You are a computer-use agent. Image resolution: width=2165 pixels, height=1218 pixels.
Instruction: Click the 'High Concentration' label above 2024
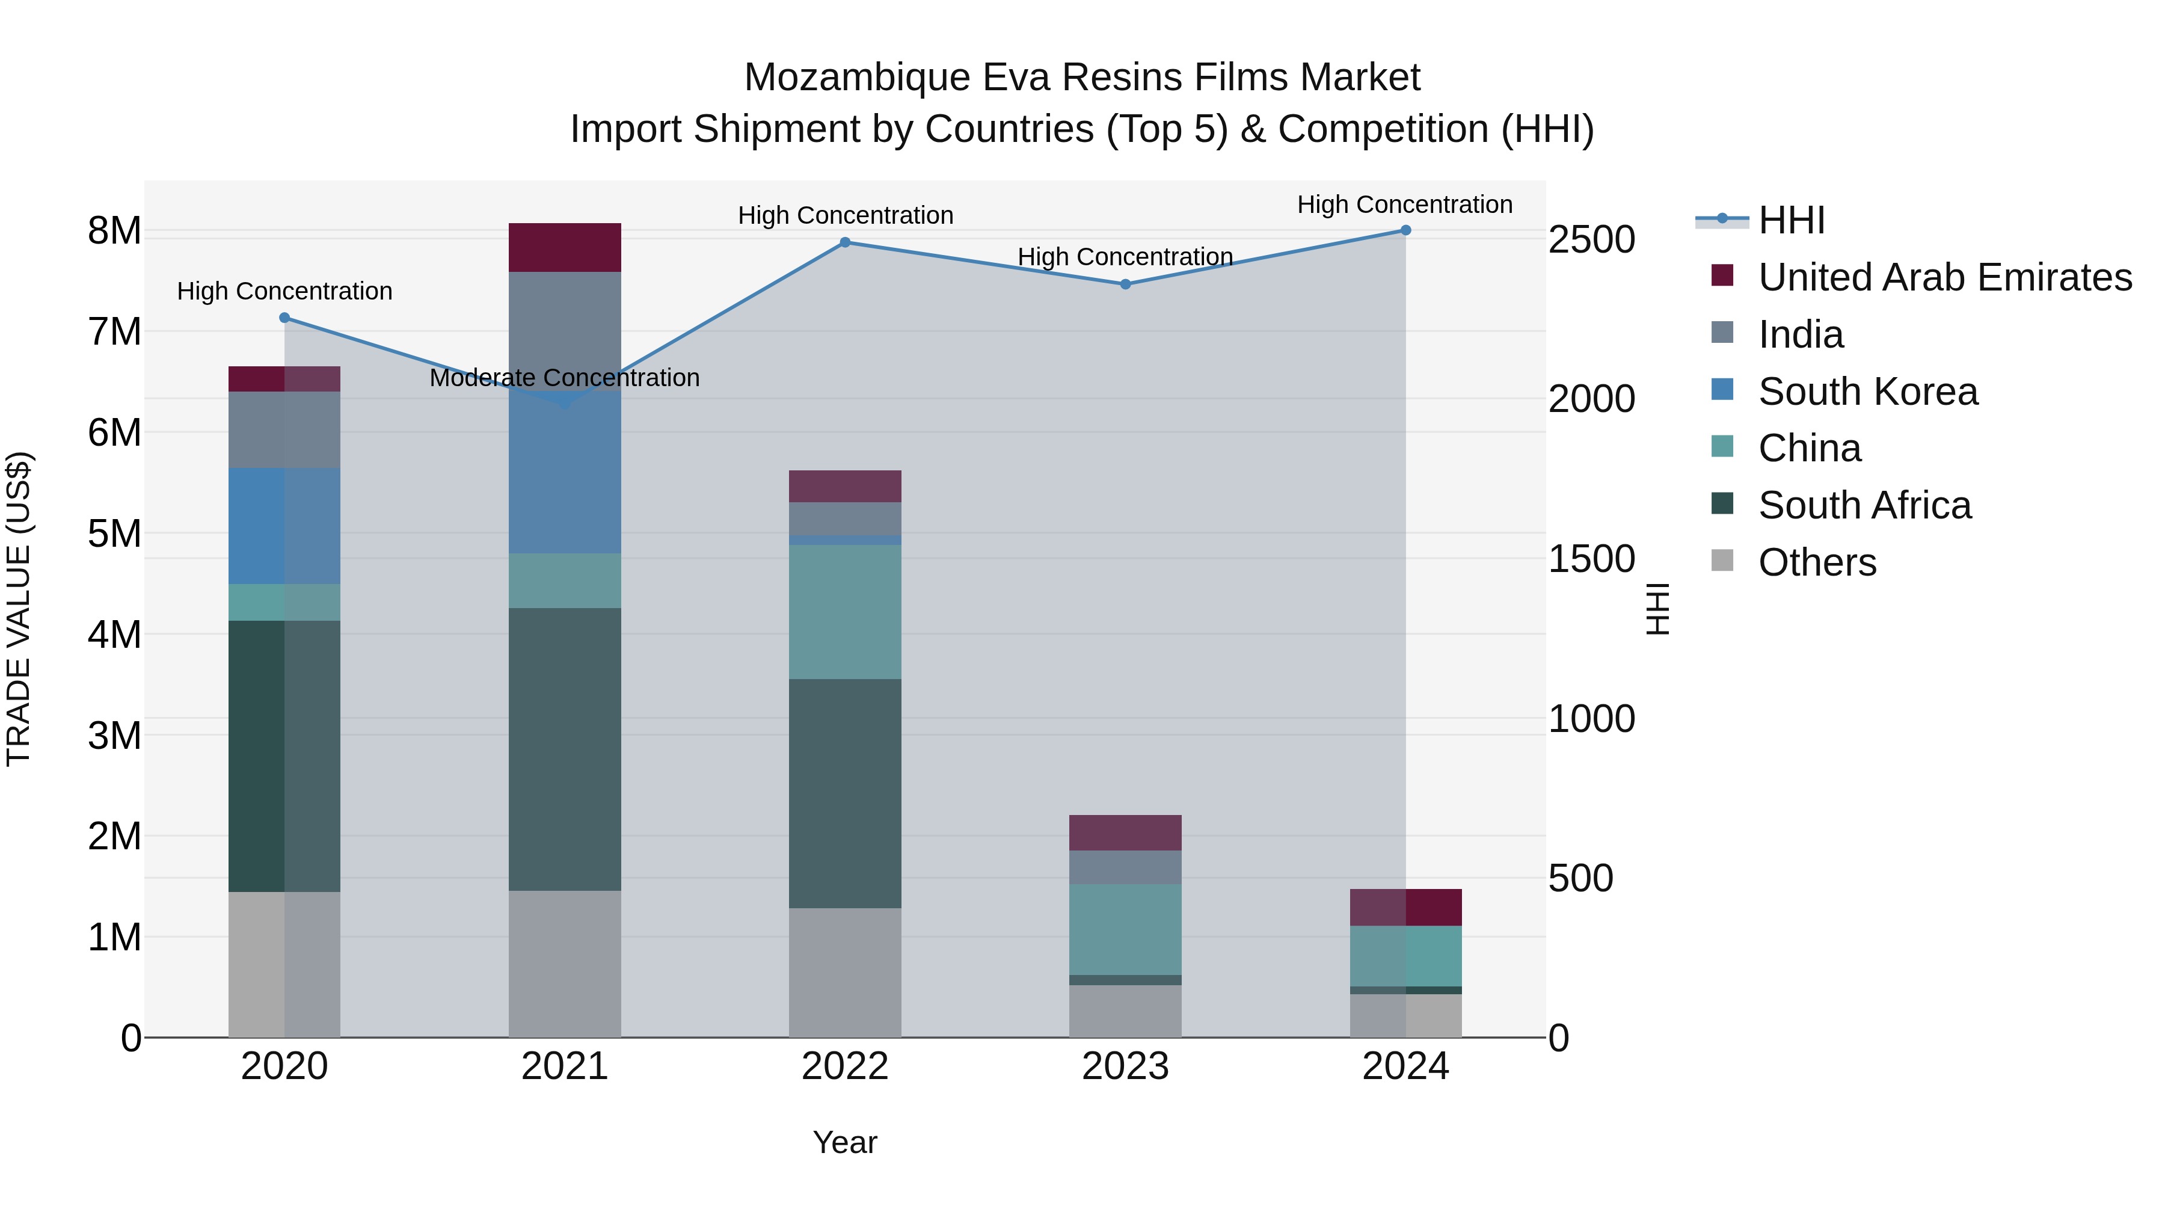[1405, 205]
